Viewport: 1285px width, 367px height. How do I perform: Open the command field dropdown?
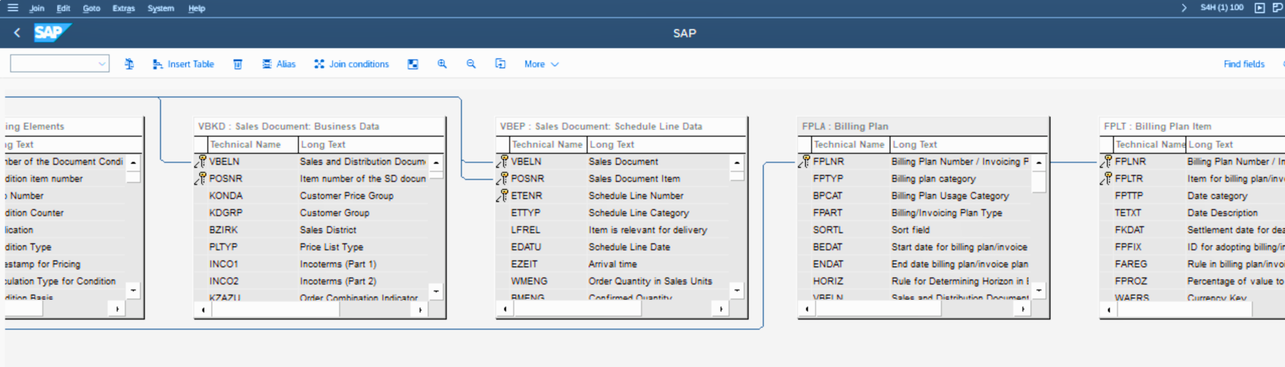click(102, 64)
